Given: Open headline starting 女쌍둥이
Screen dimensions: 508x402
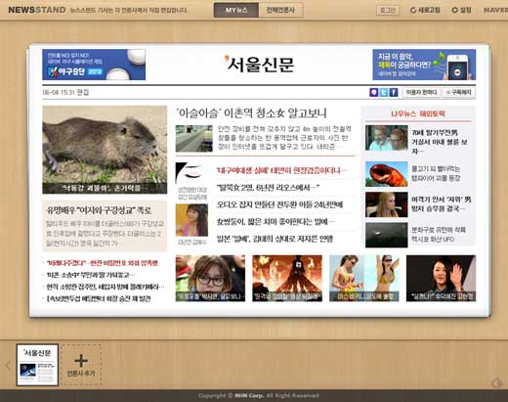Looking at the screenshot, I should pos(275,222).
